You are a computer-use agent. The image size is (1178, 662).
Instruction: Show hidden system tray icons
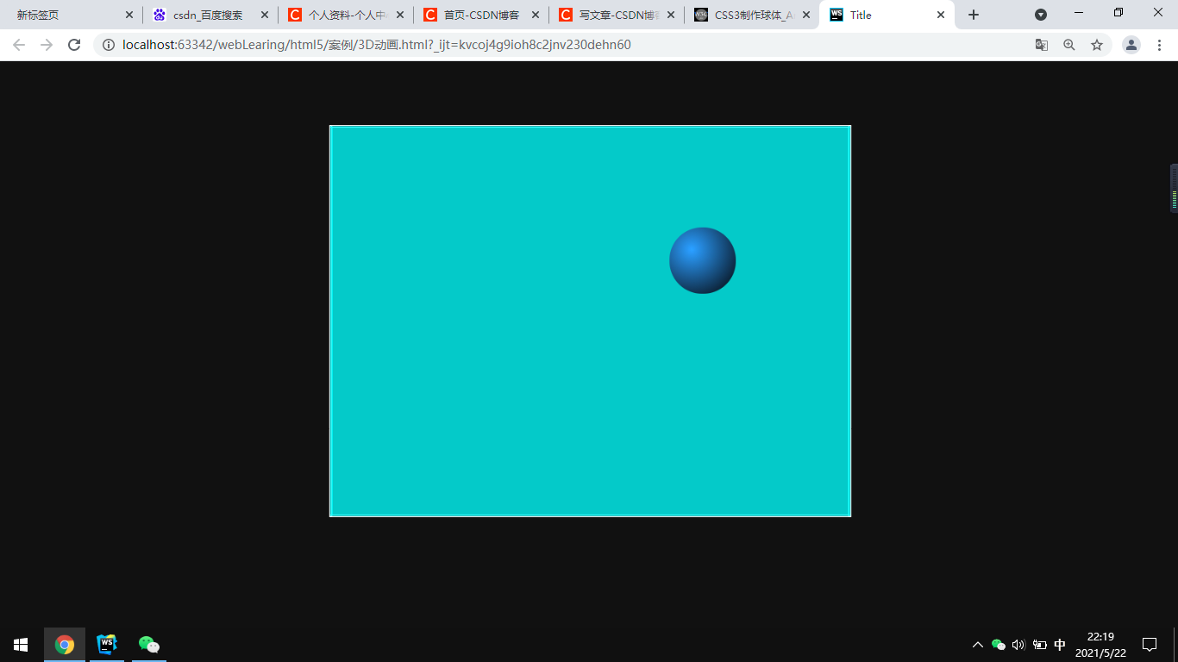pos(978,645)
